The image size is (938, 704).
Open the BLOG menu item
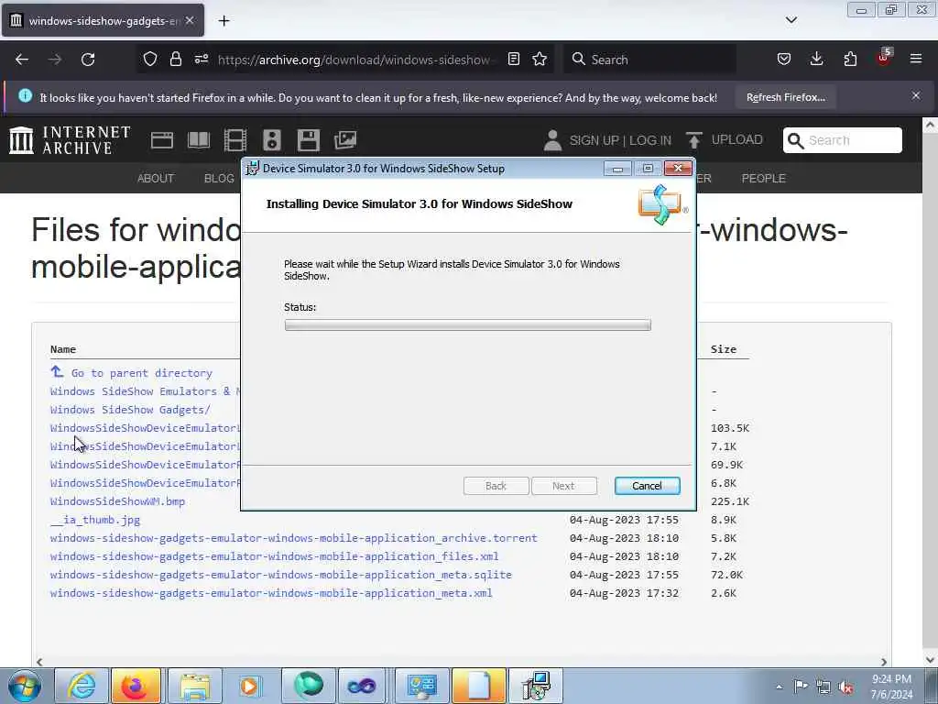(x=219, y=179)
